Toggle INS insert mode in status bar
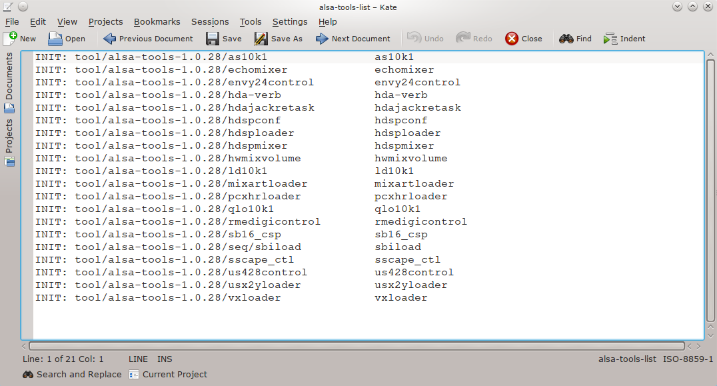Image resolution: width=717 pixels, height=386 pixels. click(x=165, y=359)
